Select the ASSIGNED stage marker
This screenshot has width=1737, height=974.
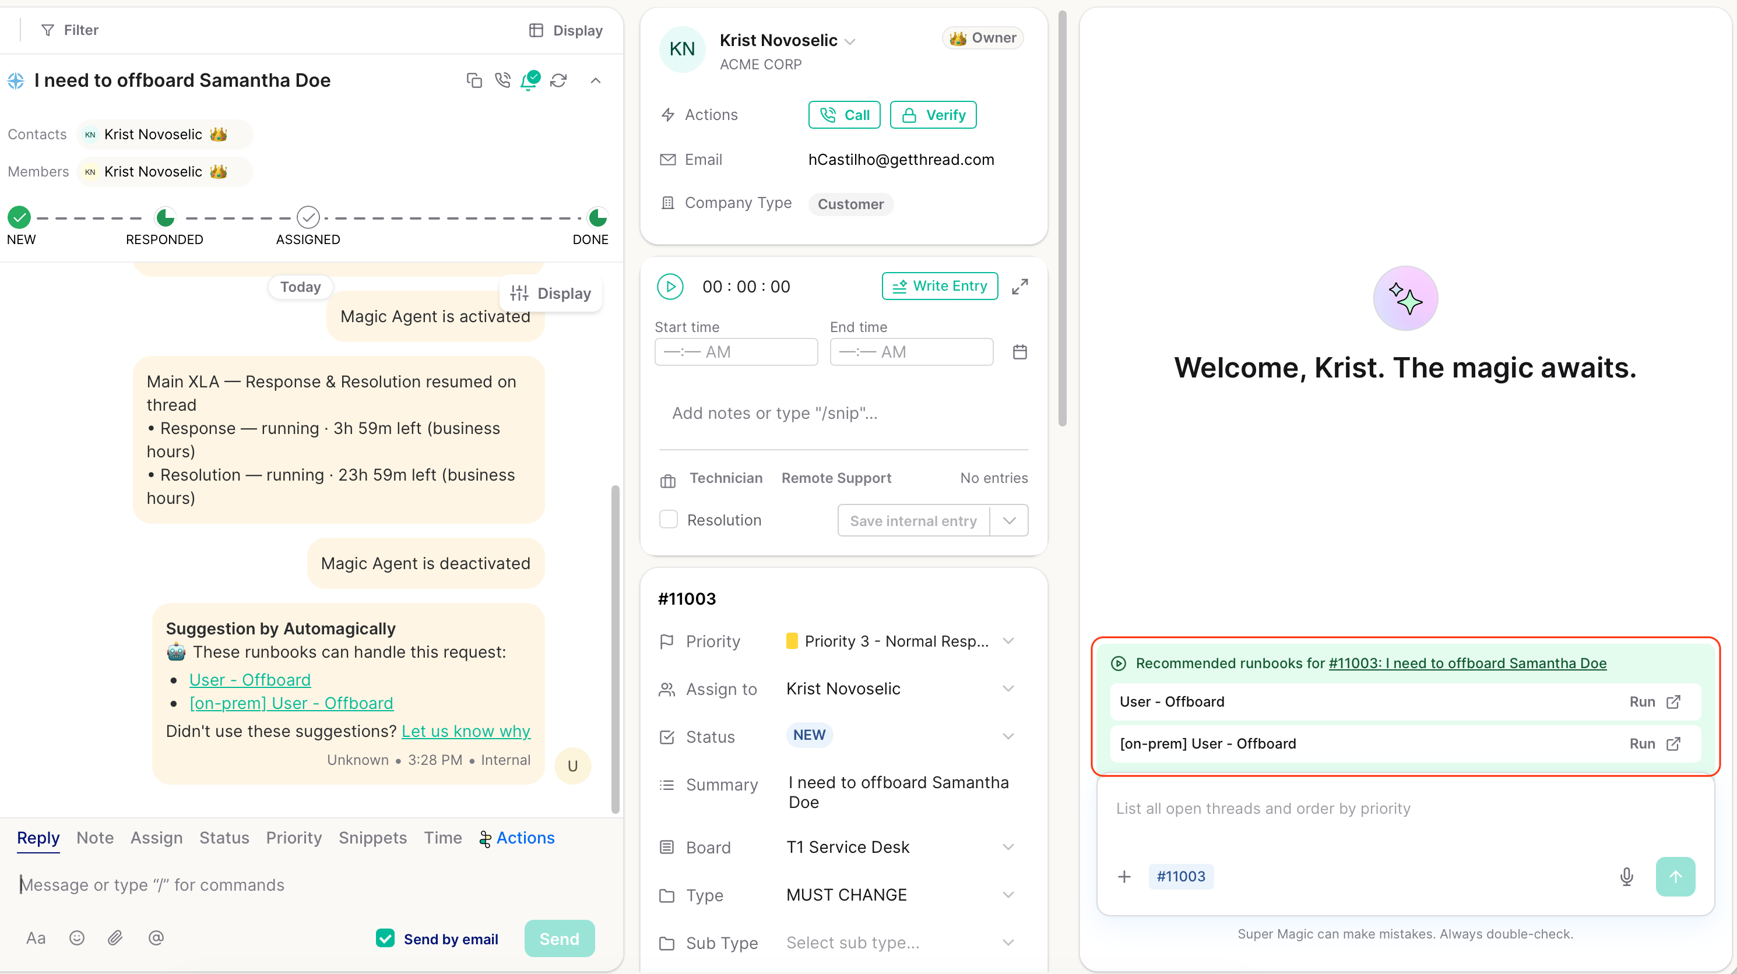(308, 218)
